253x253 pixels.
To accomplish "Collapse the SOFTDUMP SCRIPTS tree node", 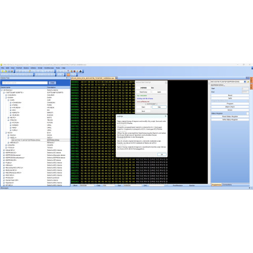I will (4, 93).
